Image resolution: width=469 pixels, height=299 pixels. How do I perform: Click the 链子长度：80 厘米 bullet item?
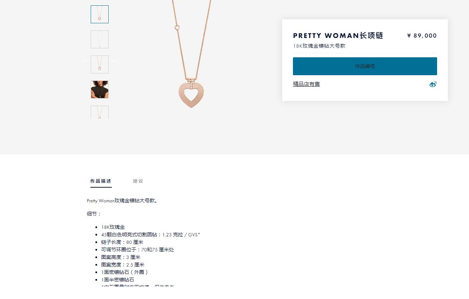click(x=122, y=242)
